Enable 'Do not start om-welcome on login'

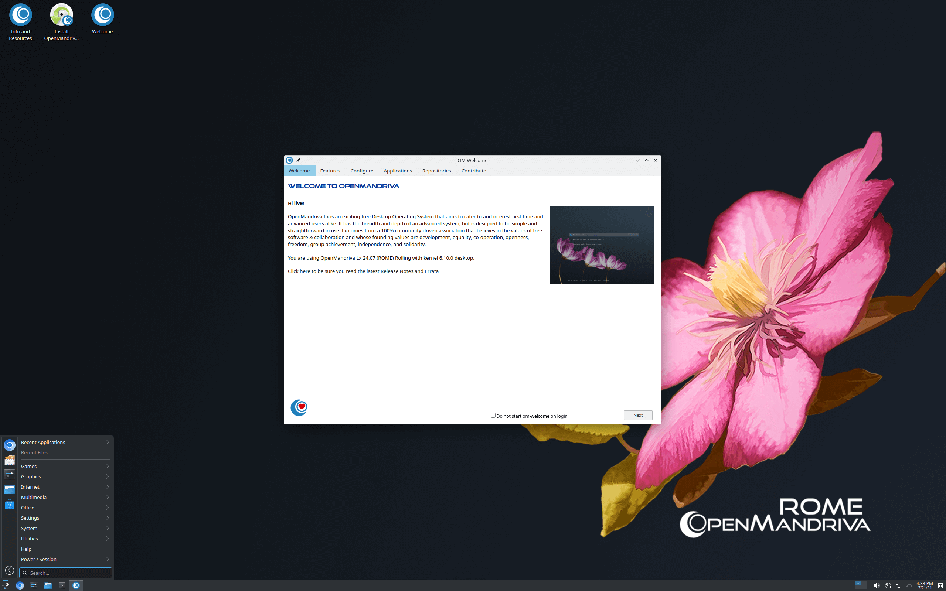click(x=493, y=416)
